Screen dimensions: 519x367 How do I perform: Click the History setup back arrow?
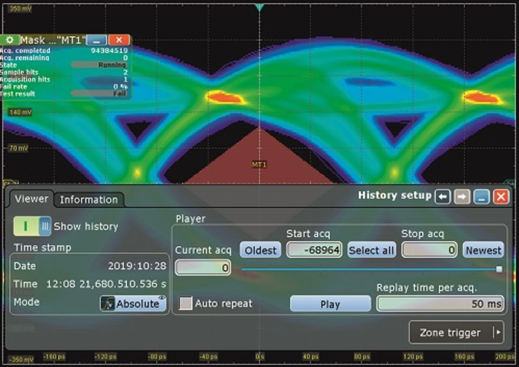(442, 197)
